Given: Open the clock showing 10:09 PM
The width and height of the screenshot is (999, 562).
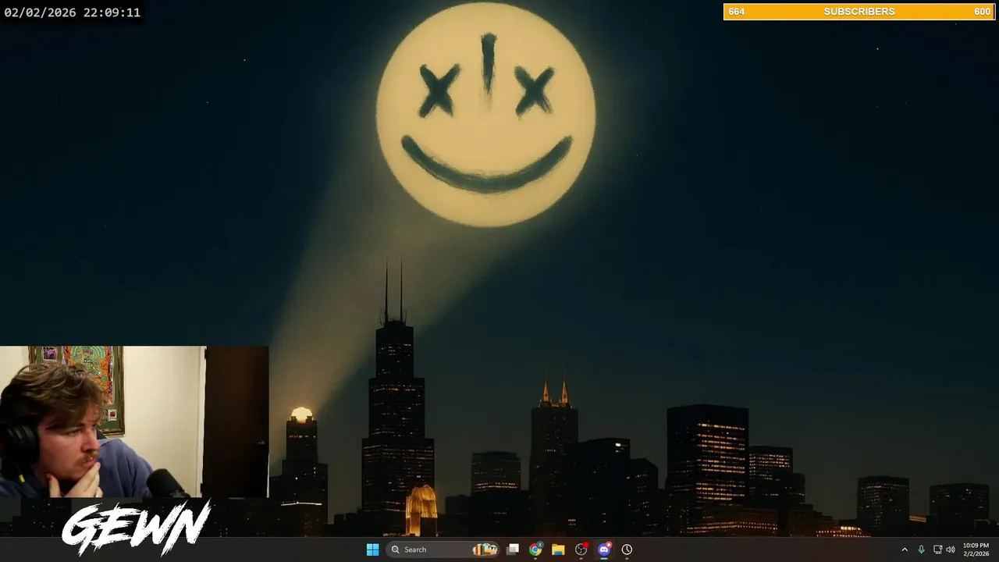Looking at the screenshot, I should pyautogui.click(x=976, y=550).
